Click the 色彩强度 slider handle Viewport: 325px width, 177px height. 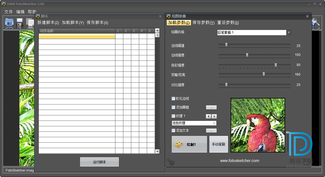(x=276, y=65)
